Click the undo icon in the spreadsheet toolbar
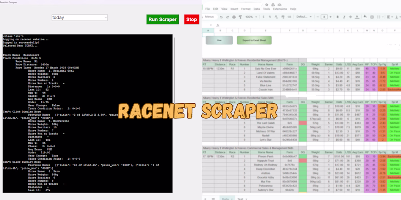 221,17
